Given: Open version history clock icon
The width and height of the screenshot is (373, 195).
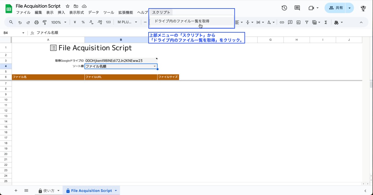Looking at the screenshot, I should (284, 8).
